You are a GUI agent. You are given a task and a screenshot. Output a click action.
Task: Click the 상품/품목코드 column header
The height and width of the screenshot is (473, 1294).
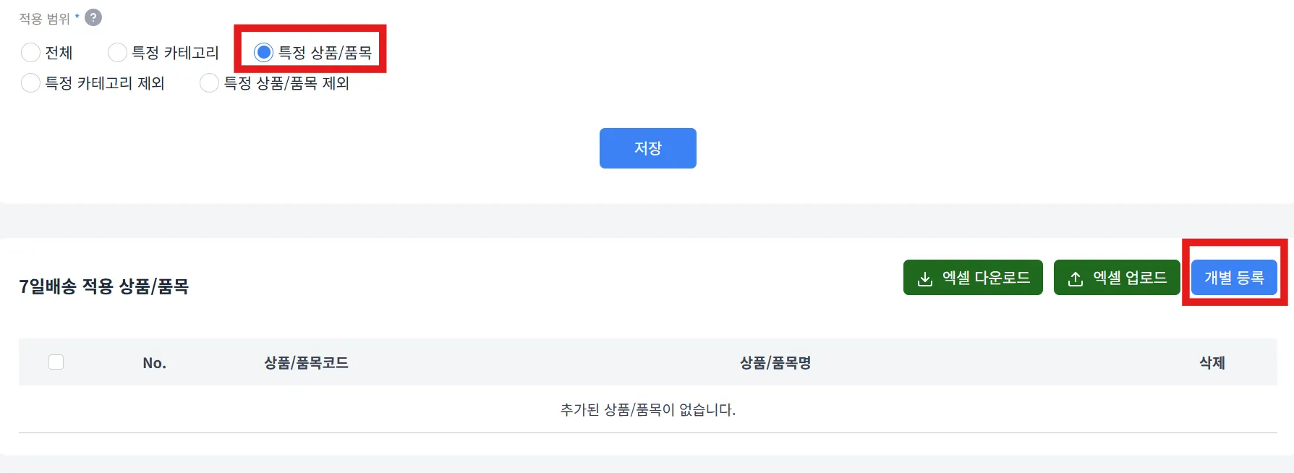[306, 363]
